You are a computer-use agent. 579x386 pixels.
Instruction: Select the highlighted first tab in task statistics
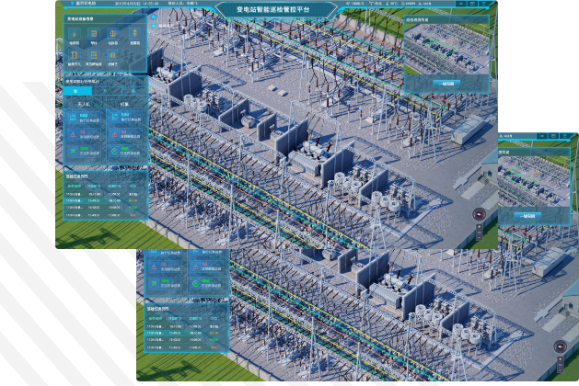click(75, 90)
